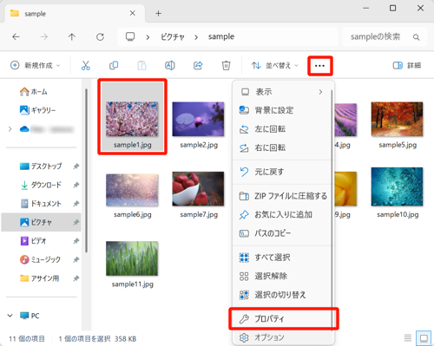Open デスクトップ in sidebar
434x346 pixels.
point(41,166)
